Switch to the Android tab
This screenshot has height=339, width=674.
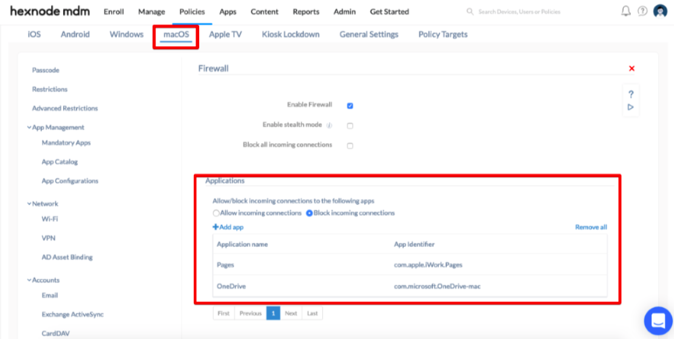tap(75, 35)
